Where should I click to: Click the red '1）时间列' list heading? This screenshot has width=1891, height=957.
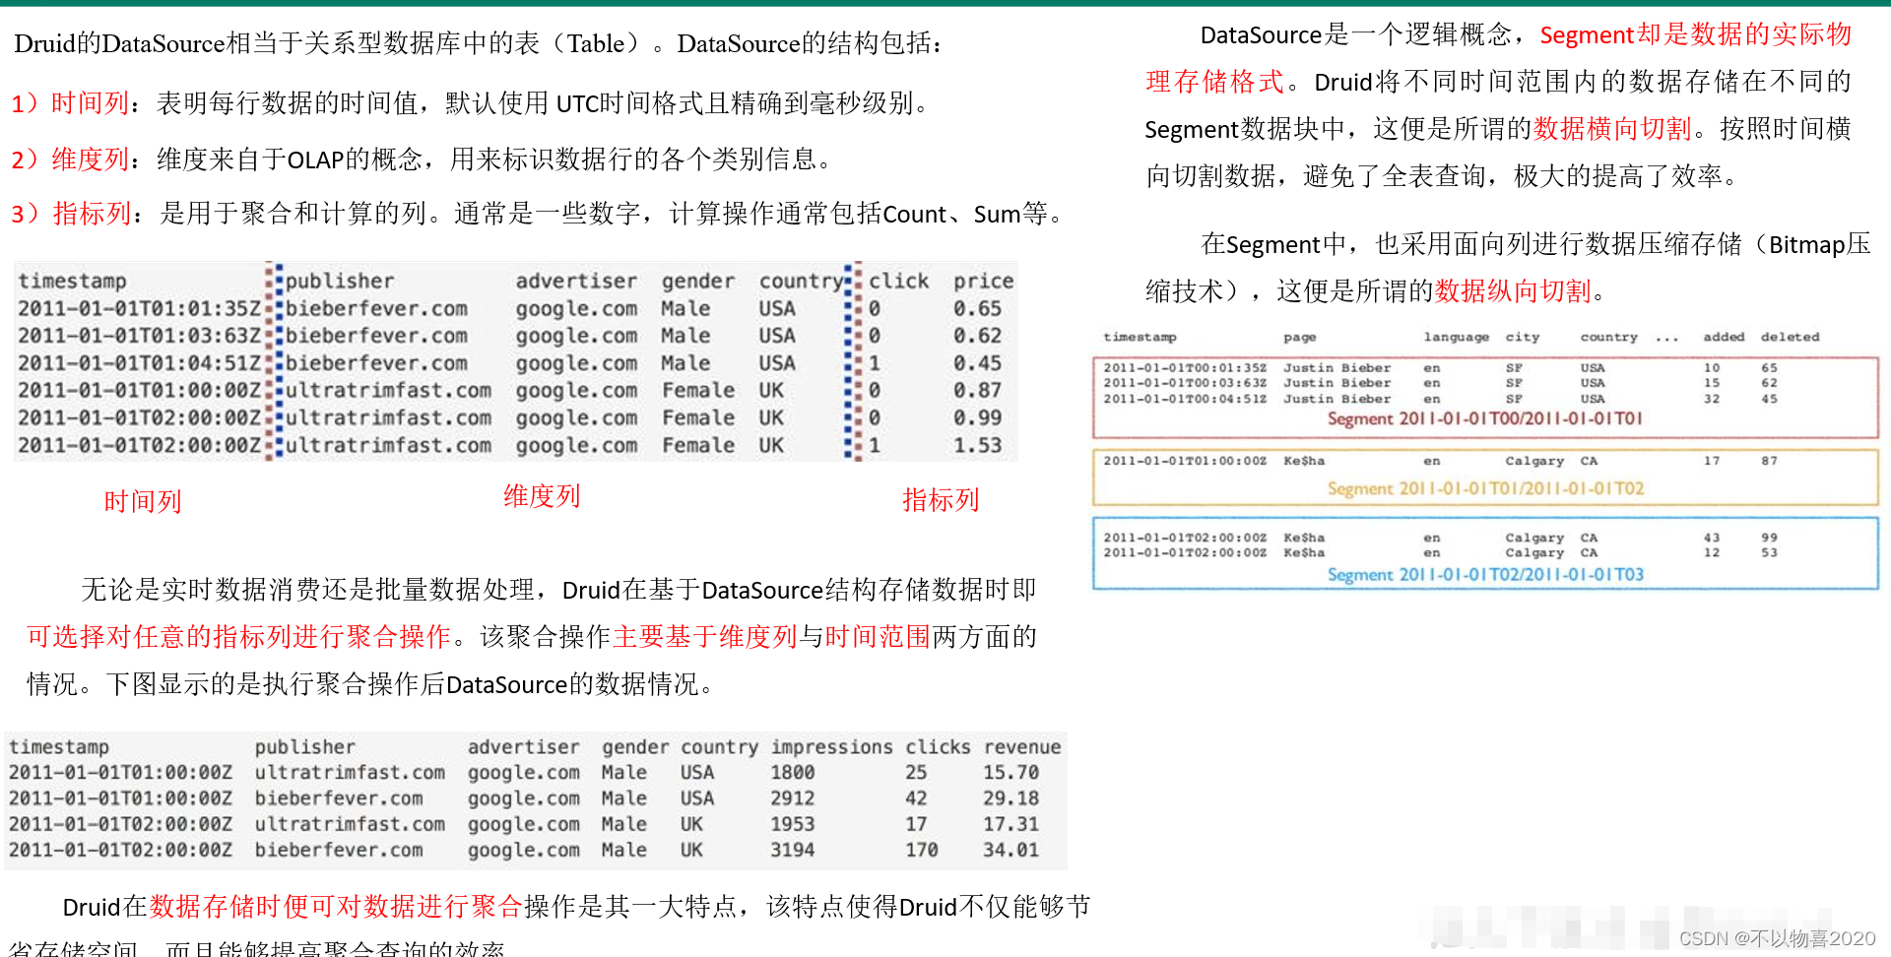(x=70, y=103)
